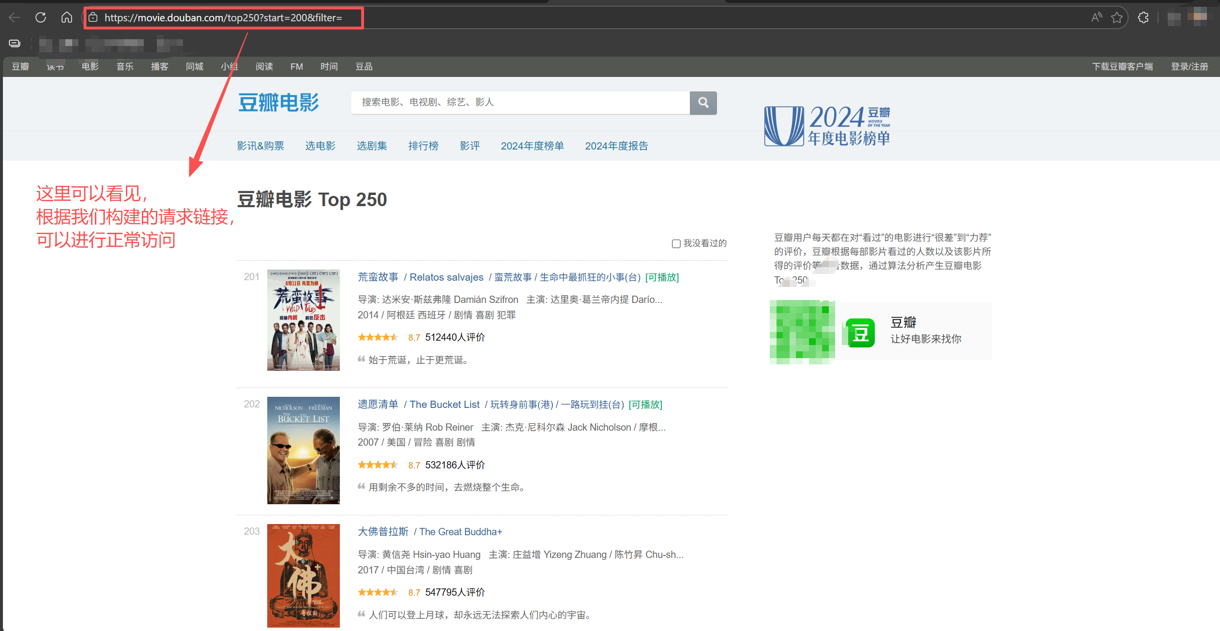Open the 荒蛮故事 poster thumbnail
Screen dimensions: 1220x631
pyautogui.click(x=304, y=320)
